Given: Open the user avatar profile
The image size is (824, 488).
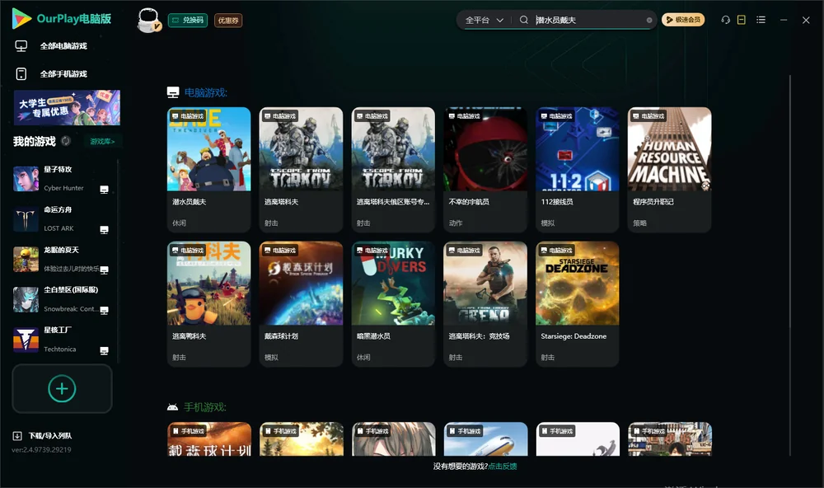Looking at the screenshot, I should [x=148, y=21].
